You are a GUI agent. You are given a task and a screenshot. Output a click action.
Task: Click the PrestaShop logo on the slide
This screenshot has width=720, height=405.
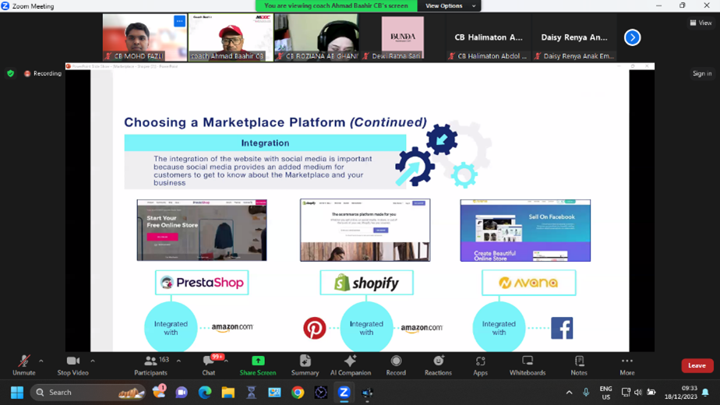(202, 283)
